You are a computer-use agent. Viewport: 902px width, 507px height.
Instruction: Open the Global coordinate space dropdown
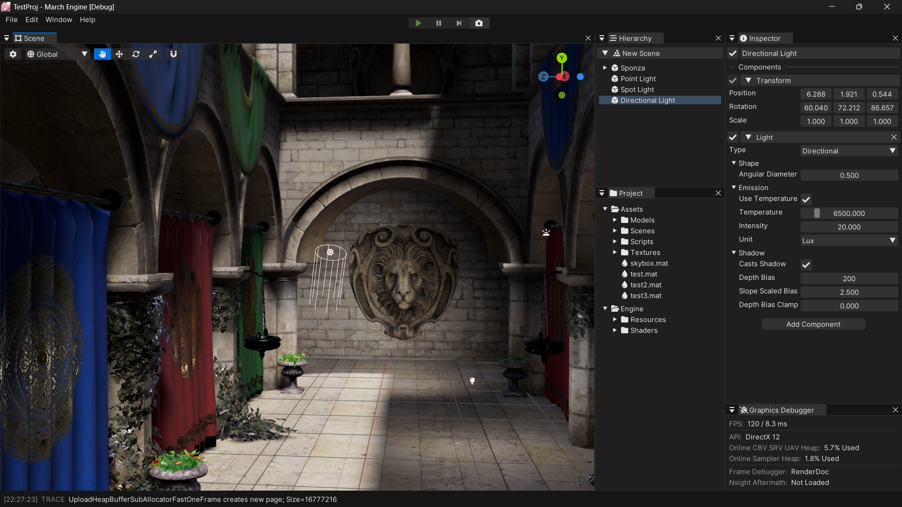click(x=57, y=54)
